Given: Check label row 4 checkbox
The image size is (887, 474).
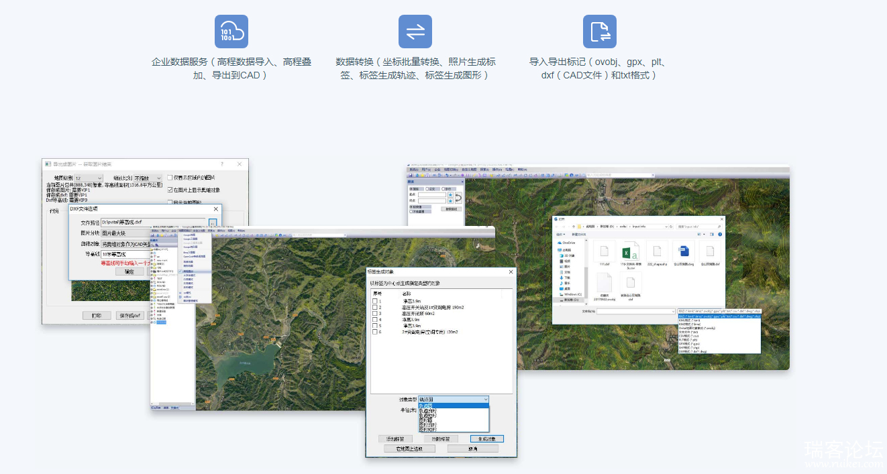Looking at the screenshot, I should pos(375,319).
